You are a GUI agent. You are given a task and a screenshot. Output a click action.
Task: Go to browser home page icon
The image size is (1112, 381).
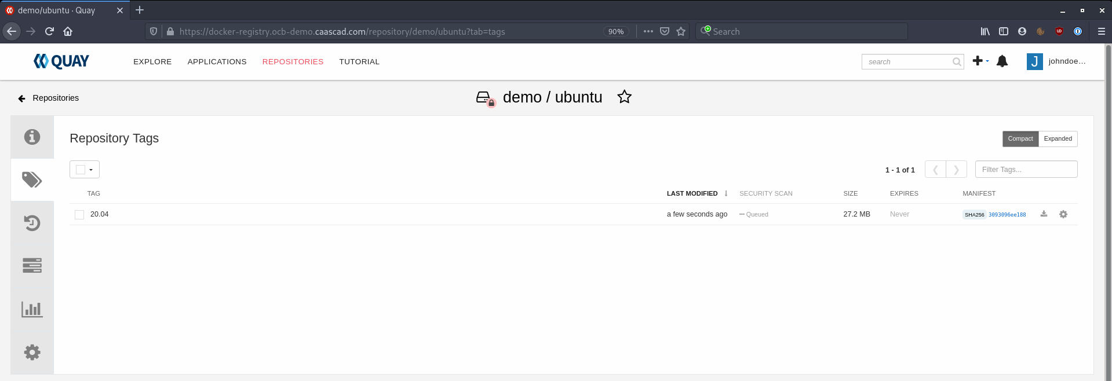tap(68, 31)
